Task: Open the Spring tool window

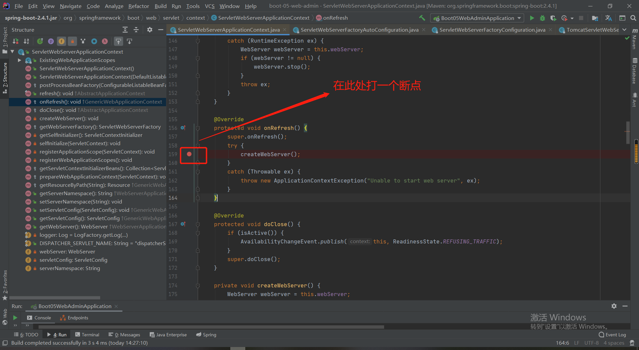Action: [206, 335]
